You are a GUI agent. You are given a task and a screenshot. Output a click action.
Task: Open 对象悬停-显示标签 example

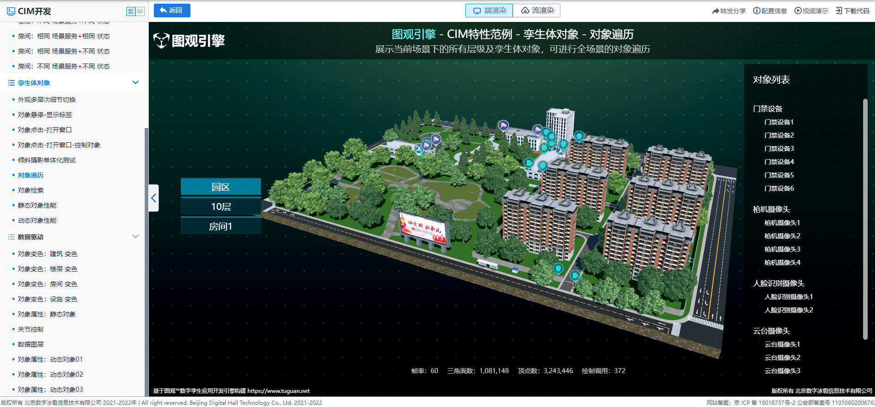pyautogui.click(x=45, y=115)
